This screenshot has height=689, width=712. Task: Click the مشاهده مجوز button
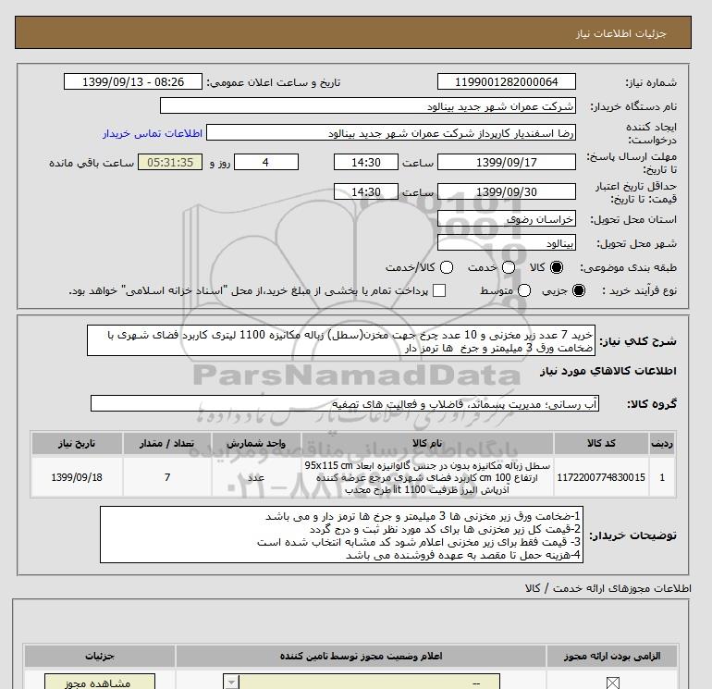[x=100, y=682]
